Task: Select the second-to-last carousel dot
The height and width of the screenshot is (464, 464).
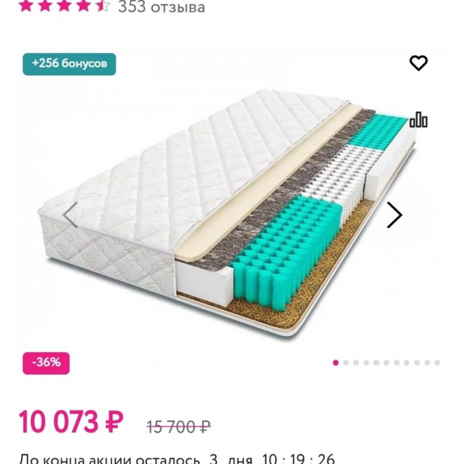Action: 427,362
